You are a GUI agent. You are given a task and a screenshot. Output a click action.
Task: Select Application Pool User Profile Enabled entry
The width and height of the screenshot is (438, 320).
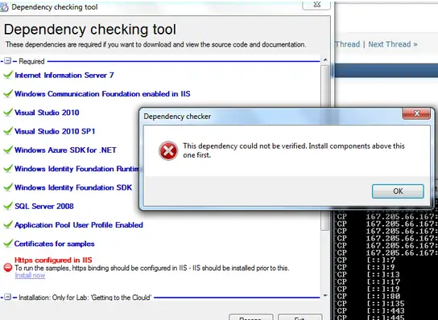[x=79, y=225]
